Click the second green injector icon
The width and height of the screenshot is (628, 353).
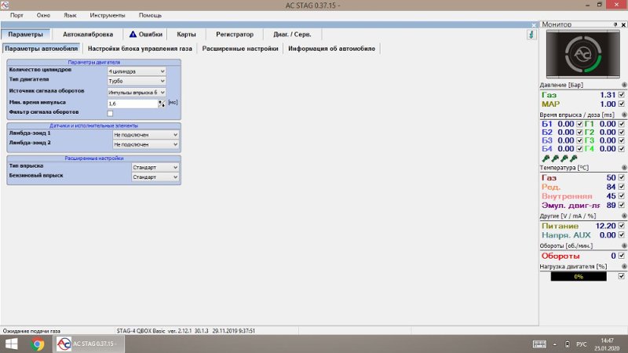(x=555, y=158)
